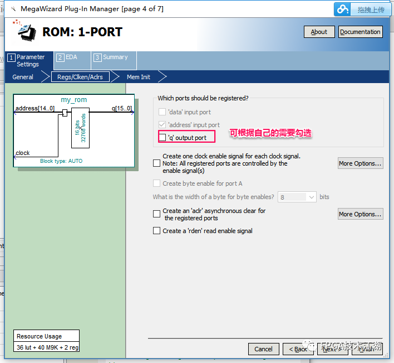This screenshot has width=394, height=363.
Task: Check 'Create a rden read enable signal'
Action: (x=156, y=231)
